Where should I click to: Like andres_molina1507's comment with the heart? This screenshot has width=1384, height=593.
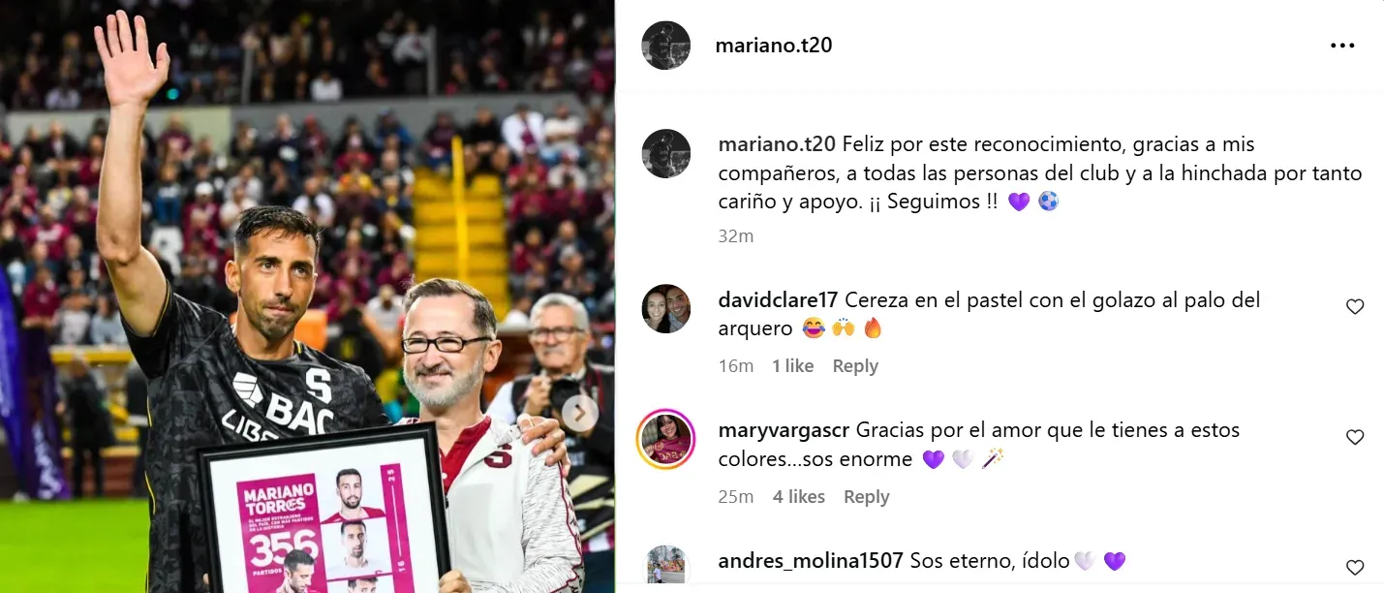click(x=1355, y=568)
